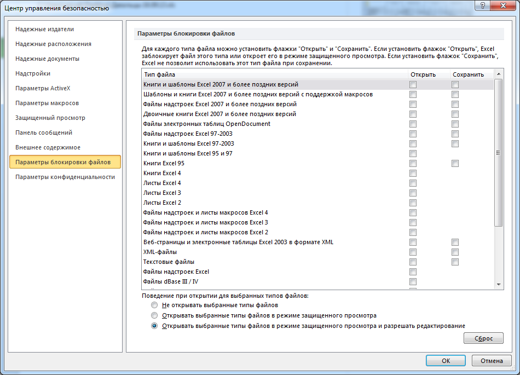Check Открыть for Листы Excel 3
The image size is (520, 375).
(x=413, y=193)
